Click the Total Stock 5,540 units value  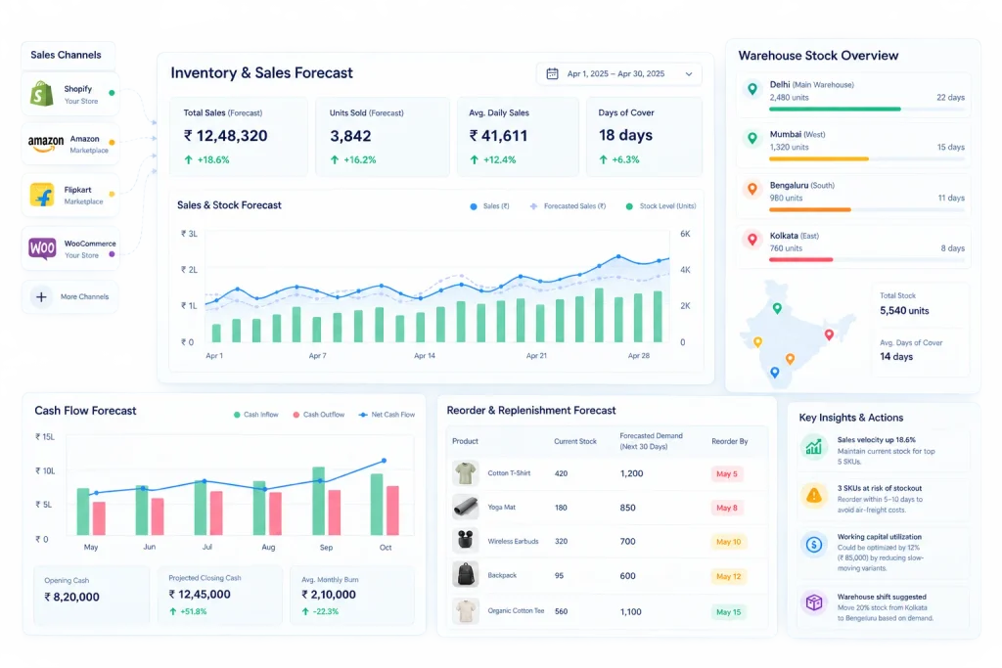click(x=904, y=311)
